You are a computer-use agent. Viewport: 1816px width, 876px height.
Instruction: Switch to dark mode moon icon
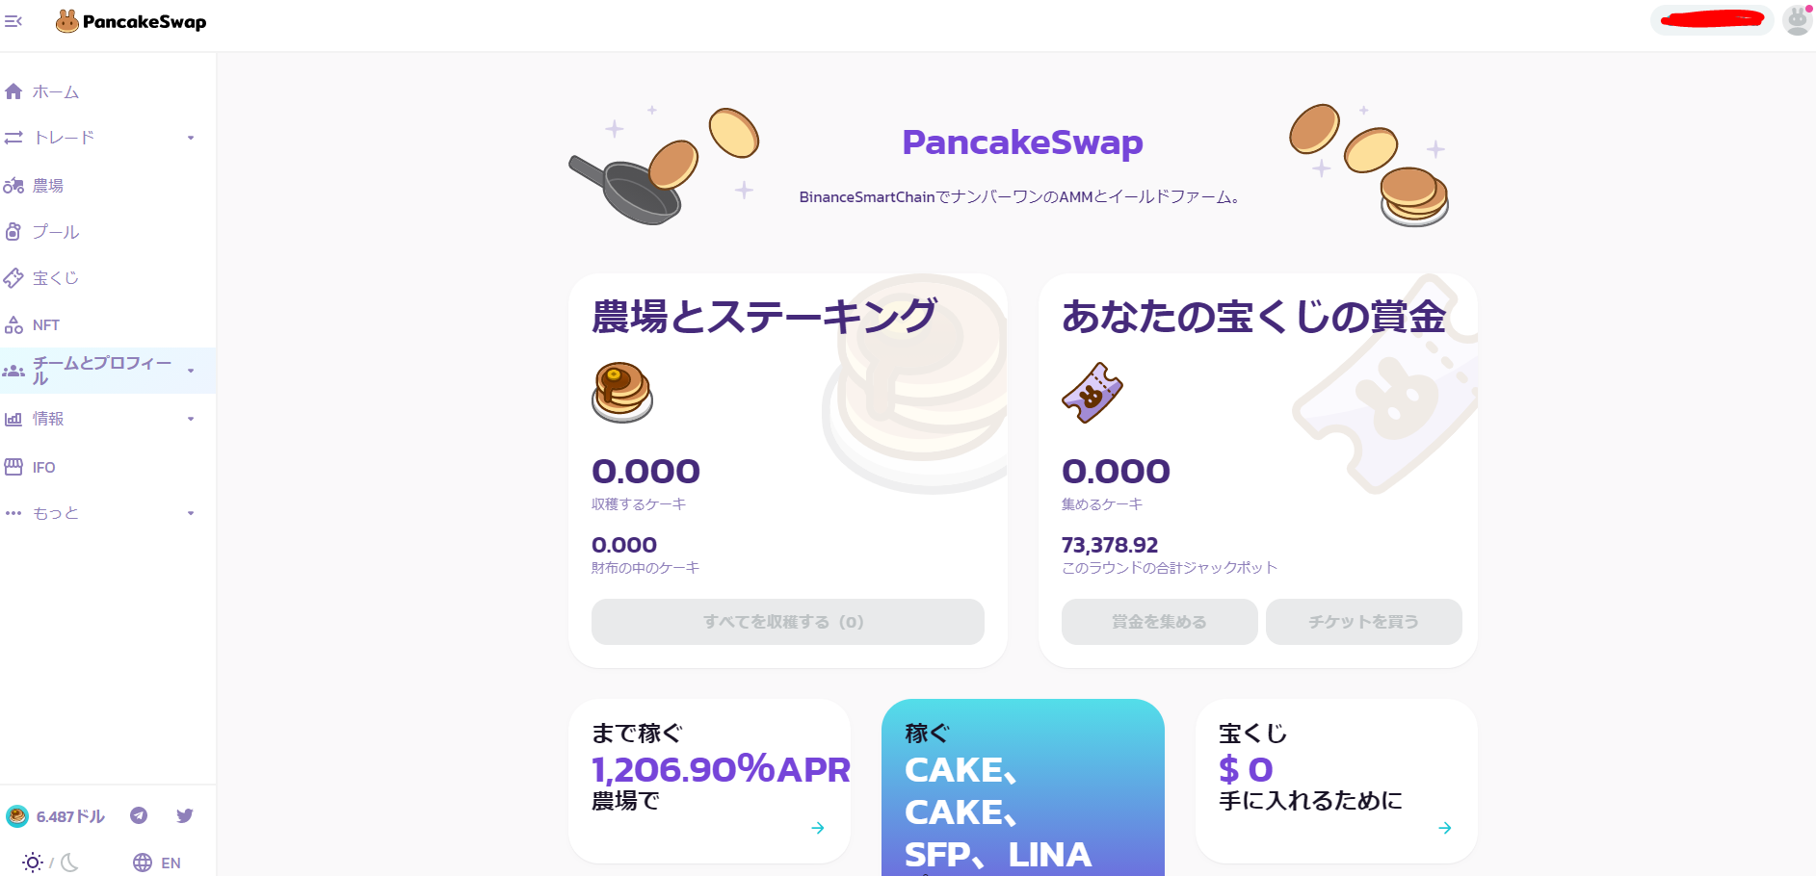(69, 863)
